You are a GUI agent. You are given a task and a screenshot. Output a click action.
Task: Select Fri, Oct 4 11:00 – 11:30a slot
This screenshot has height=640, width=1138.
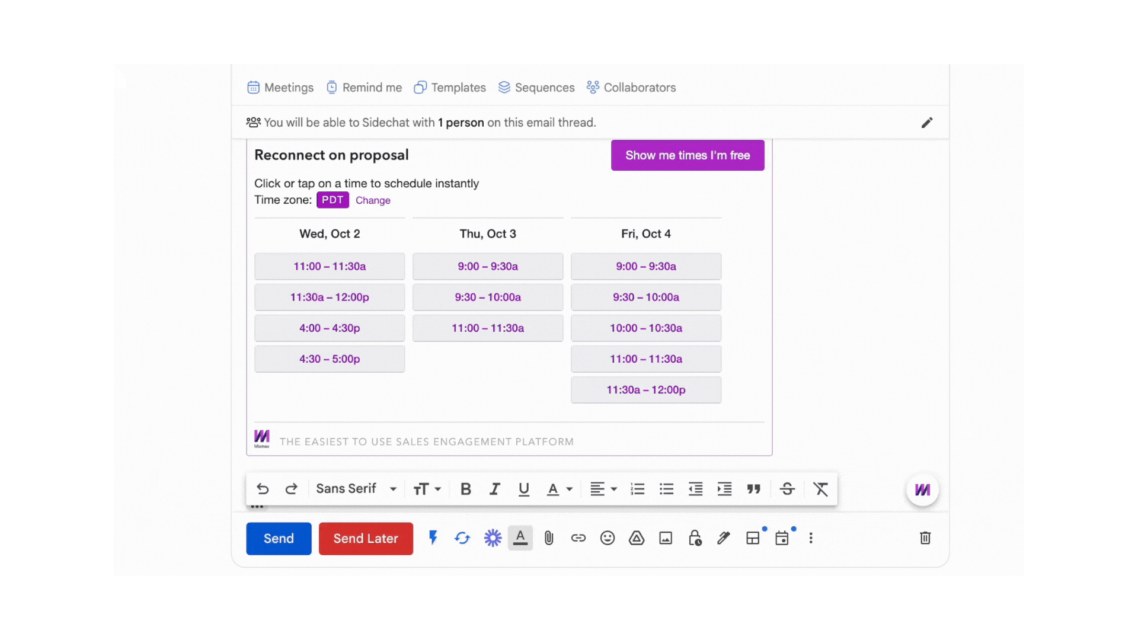[x=646, y=359]
